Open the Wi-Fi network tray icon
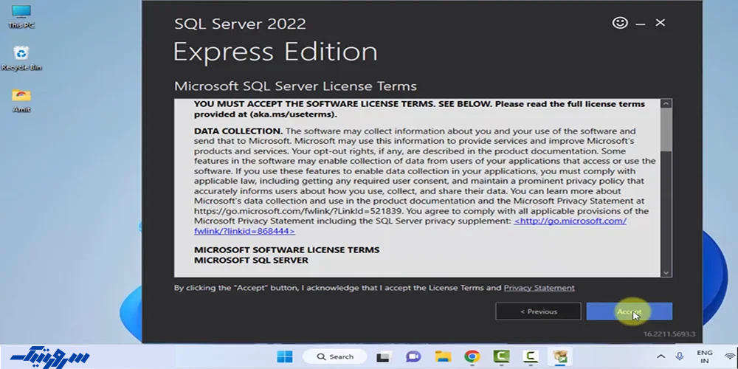The height and width of the screenshot is (369, 738). tap(730, 356)
